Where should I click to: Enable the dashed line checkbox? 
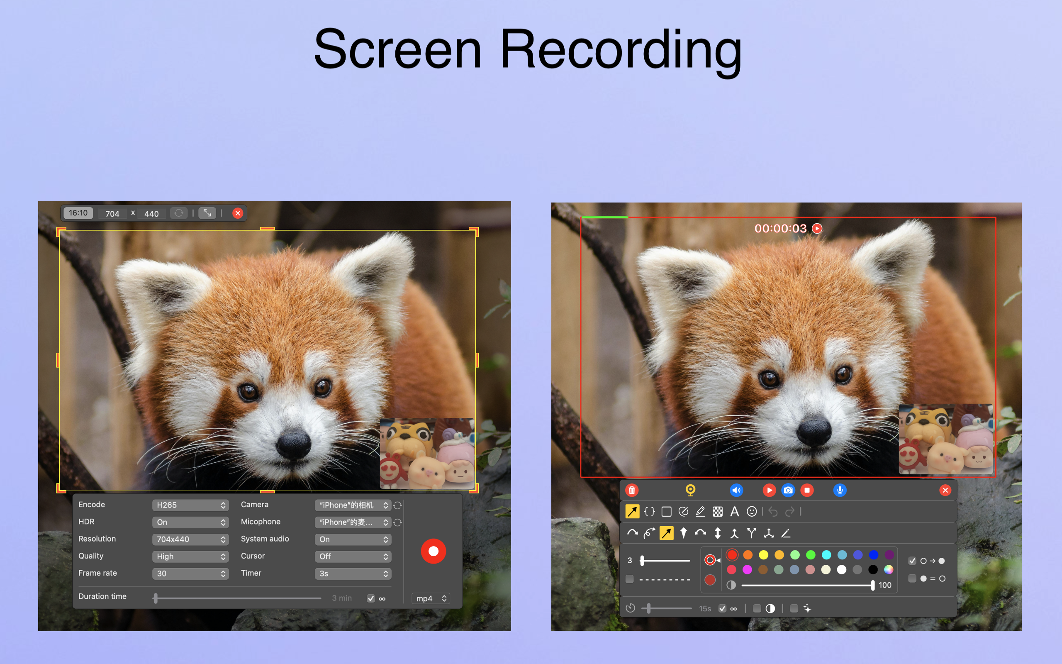630,579
